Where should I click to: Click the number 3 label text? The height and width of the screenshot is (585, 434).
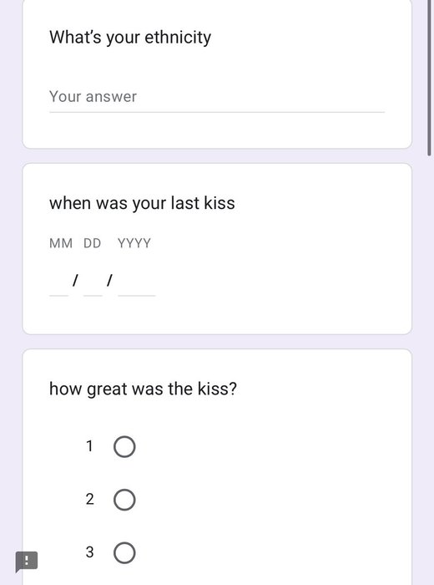tap(89, 552)
